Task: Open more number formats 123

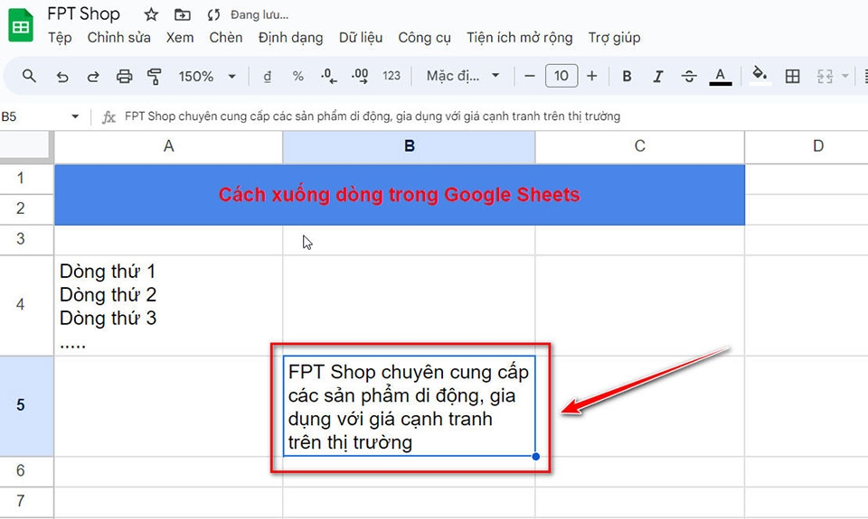Action: (x=392, y=77)
